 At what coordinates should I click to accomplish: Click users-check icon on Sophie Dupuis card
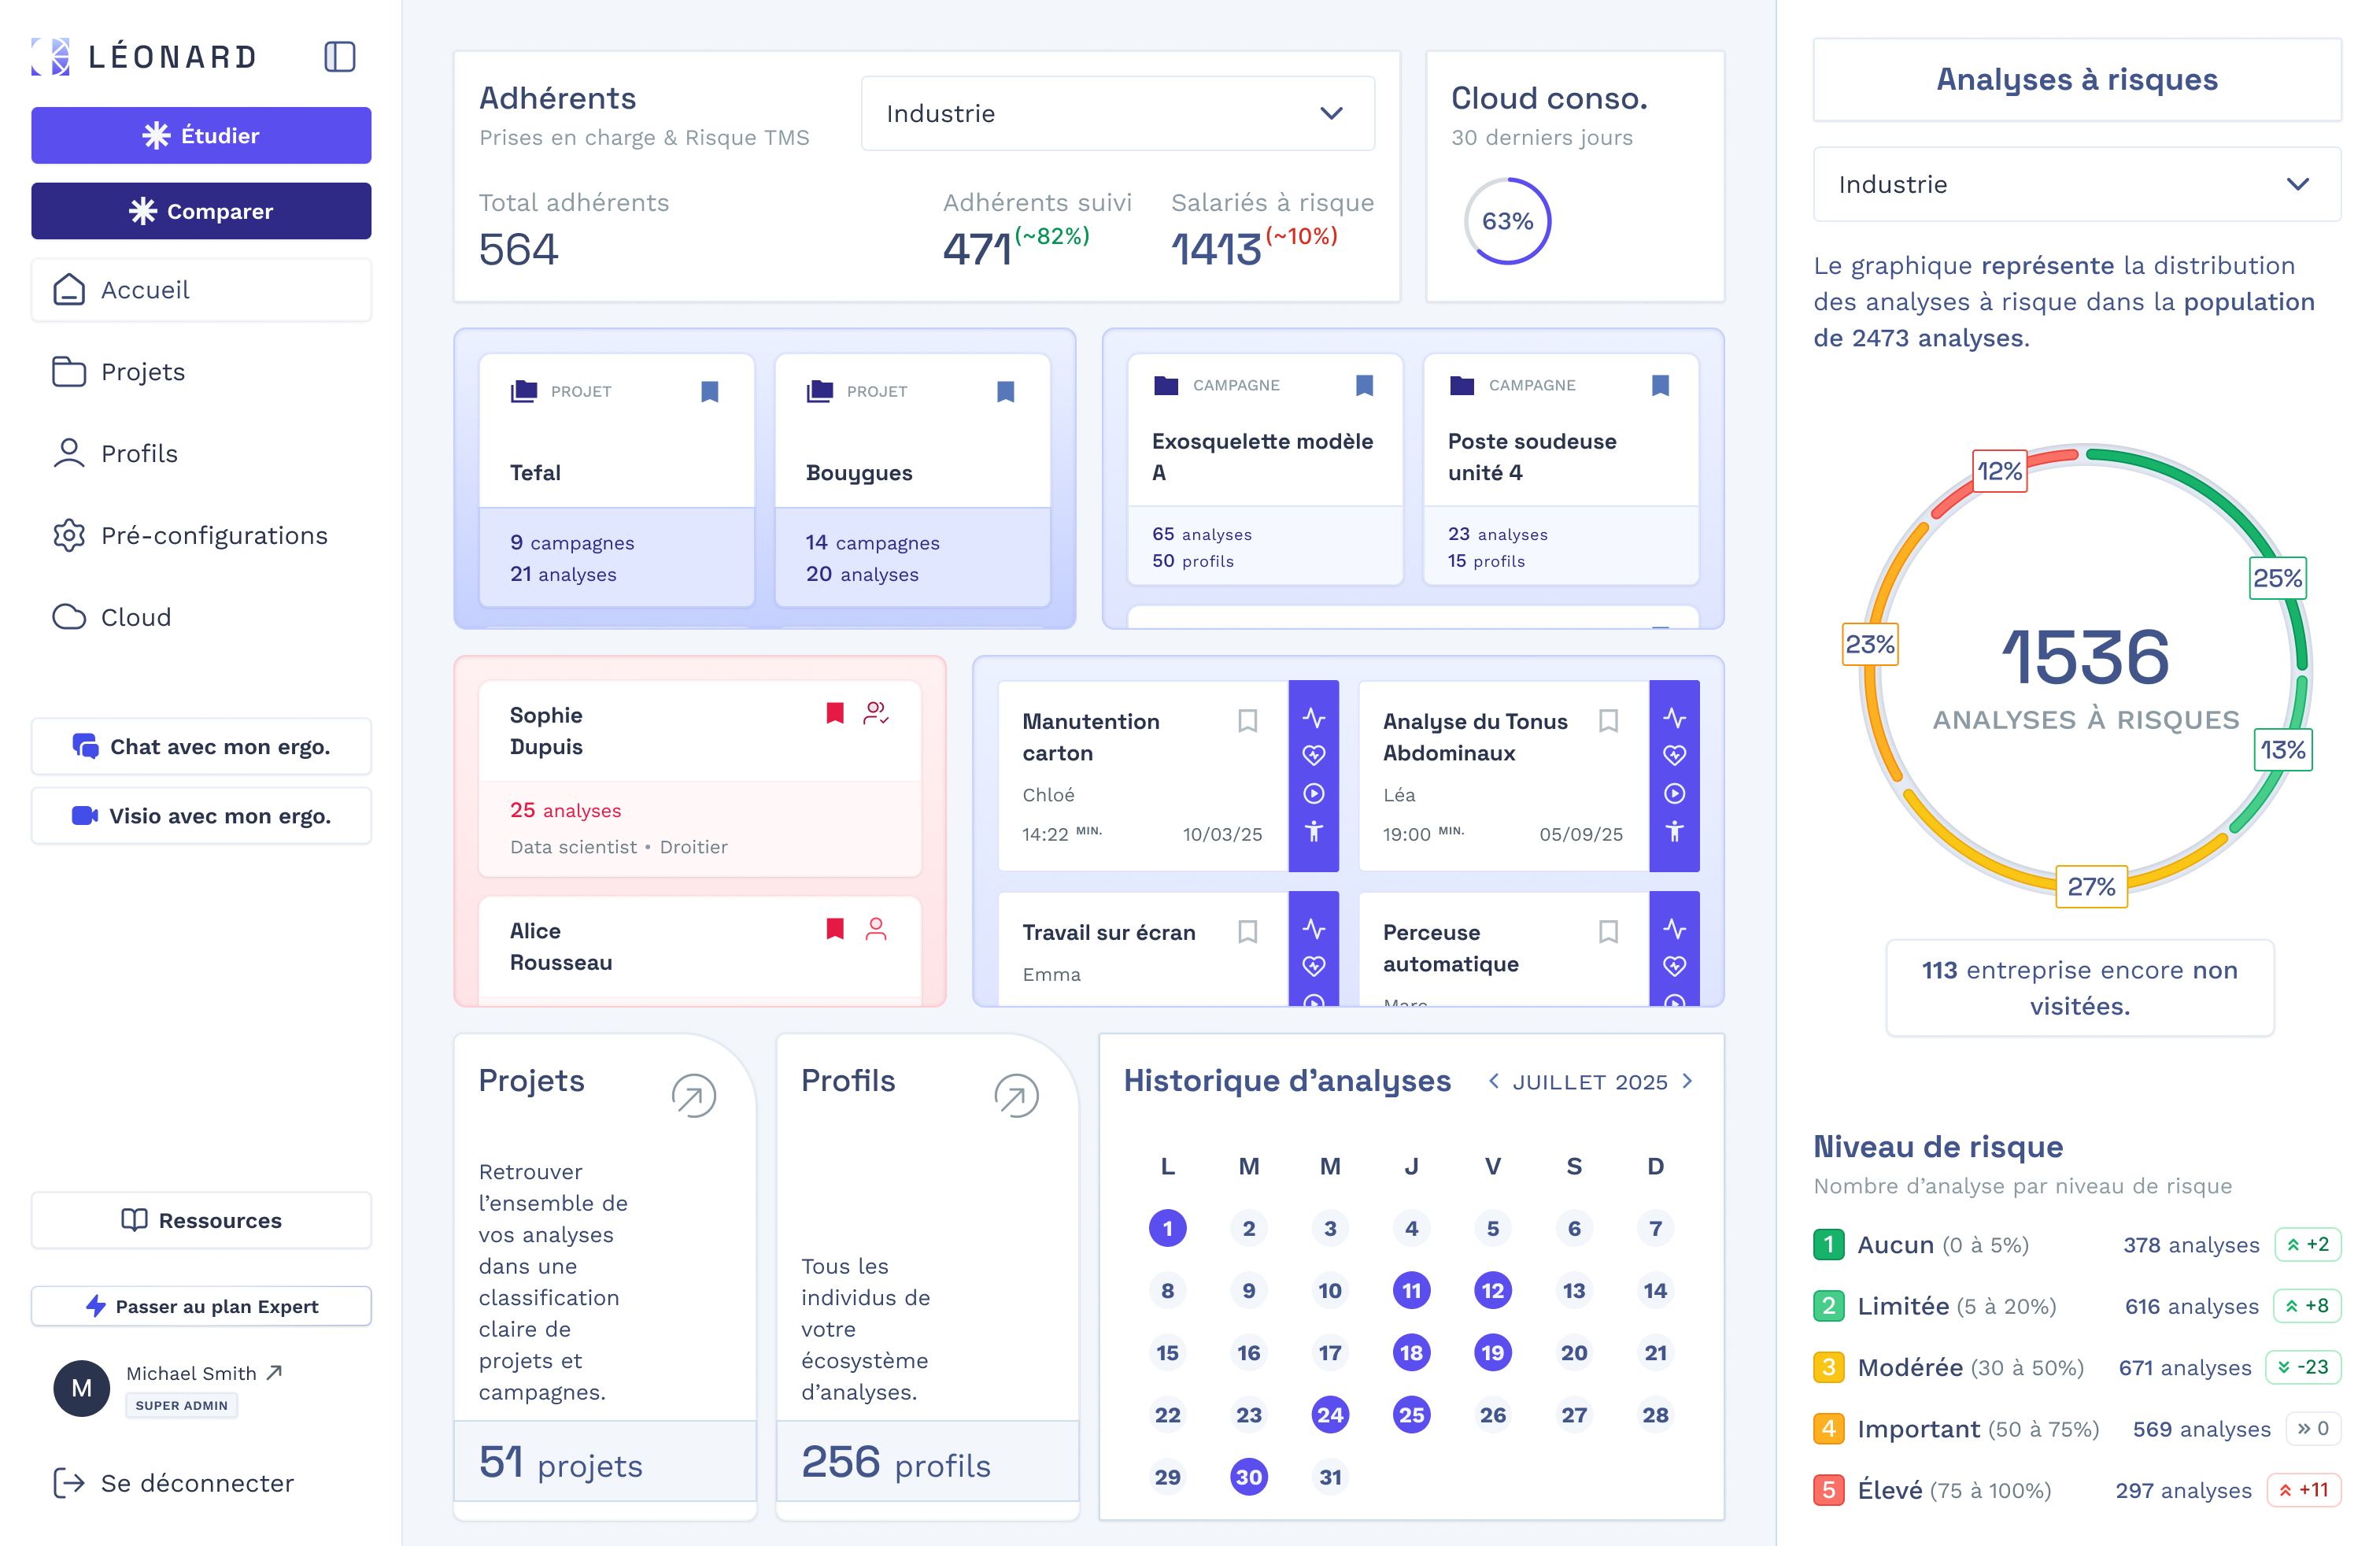click(x=876, y=713)
